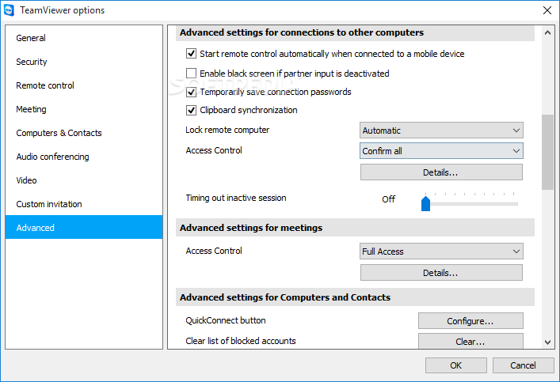Open the Custom invitation page
560x382 pixels.
point(84,204)
